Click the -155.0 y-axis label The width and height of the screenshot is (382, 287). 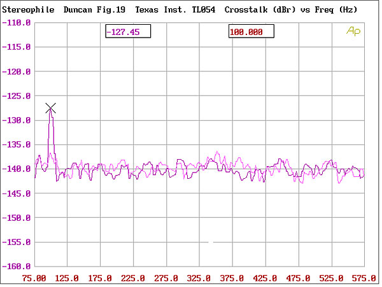point(17,242)
